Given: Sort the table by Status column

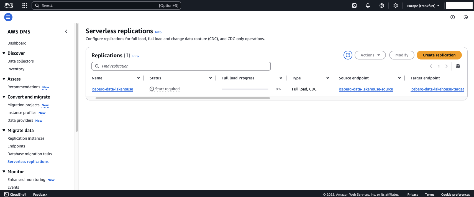Looking at the screenshot, I should 210,78.
